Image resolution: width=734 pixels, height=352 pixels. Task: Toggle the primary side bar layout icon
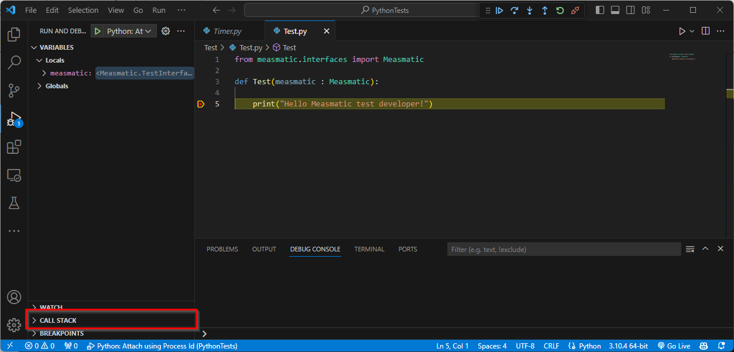600,10
